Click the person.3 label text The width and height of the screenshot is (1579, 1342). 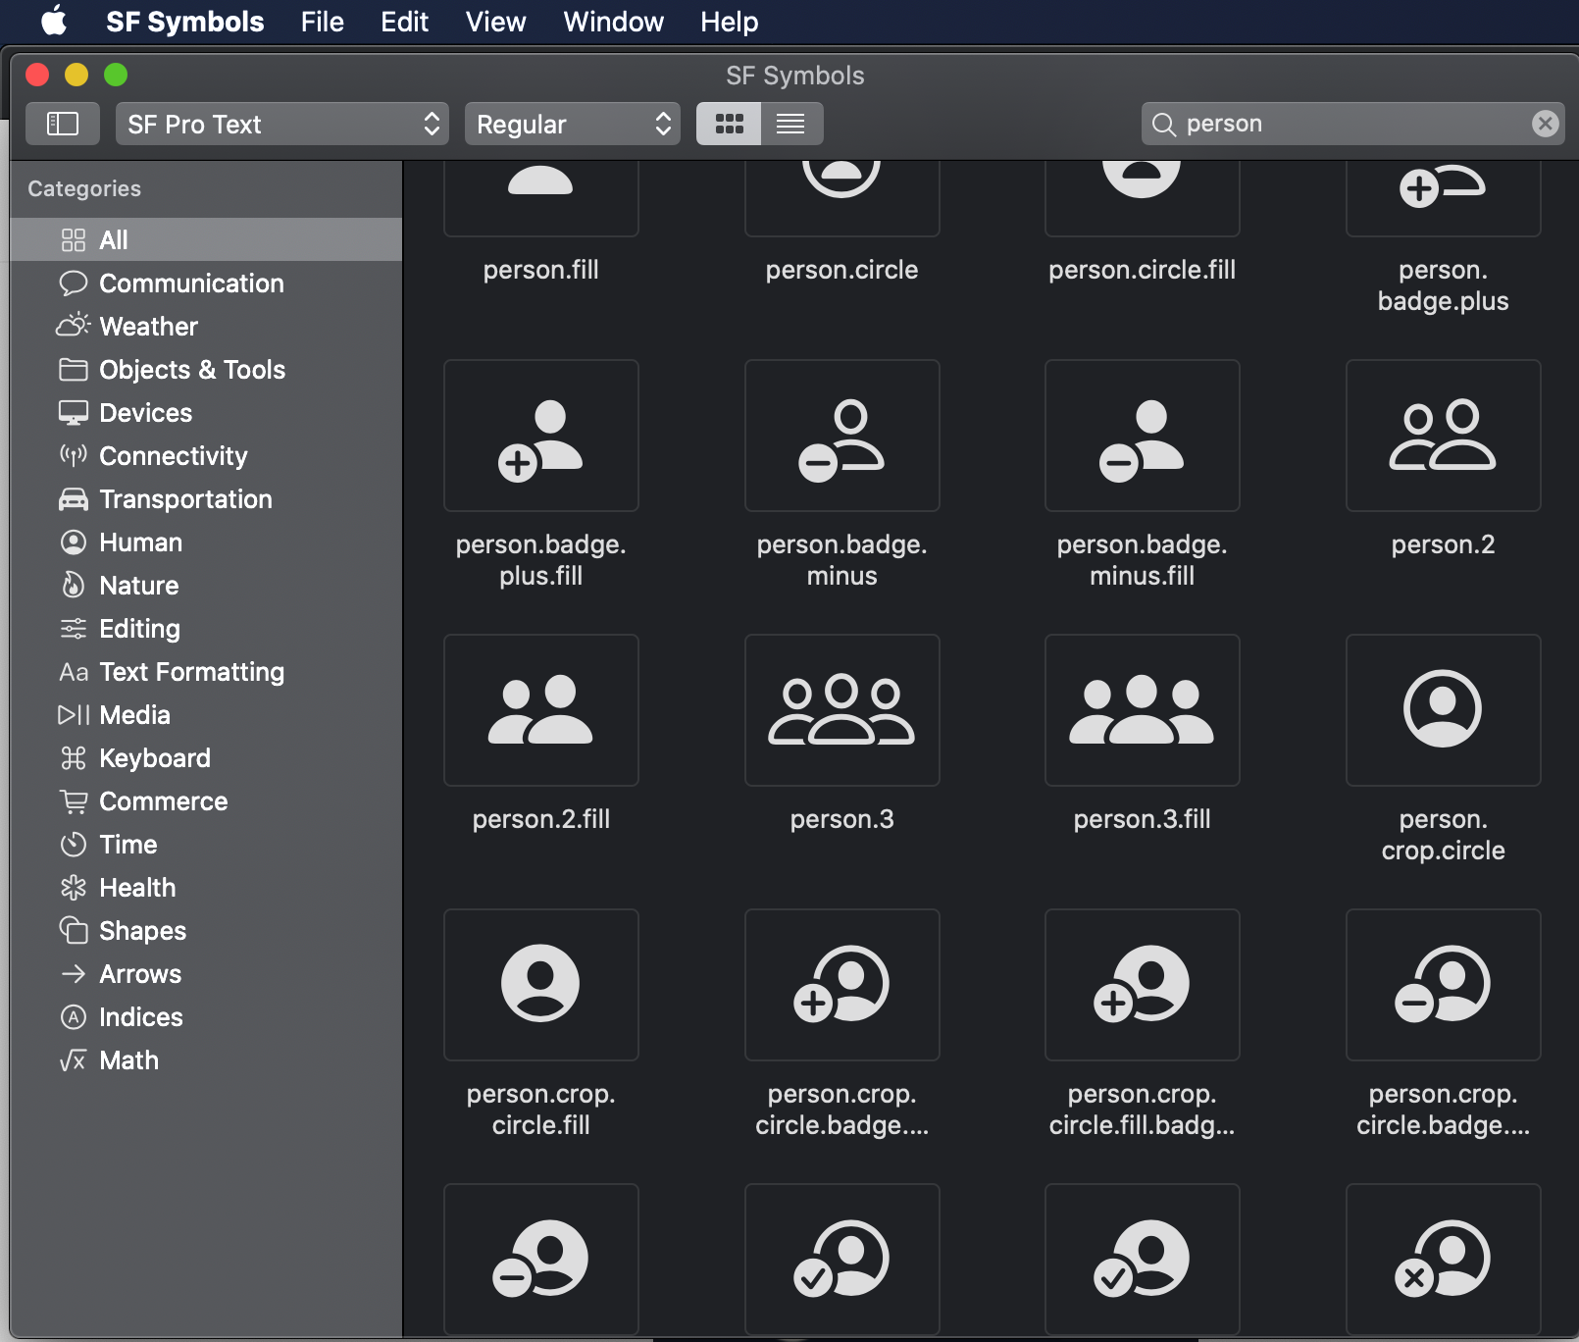(x=842, y=819)
